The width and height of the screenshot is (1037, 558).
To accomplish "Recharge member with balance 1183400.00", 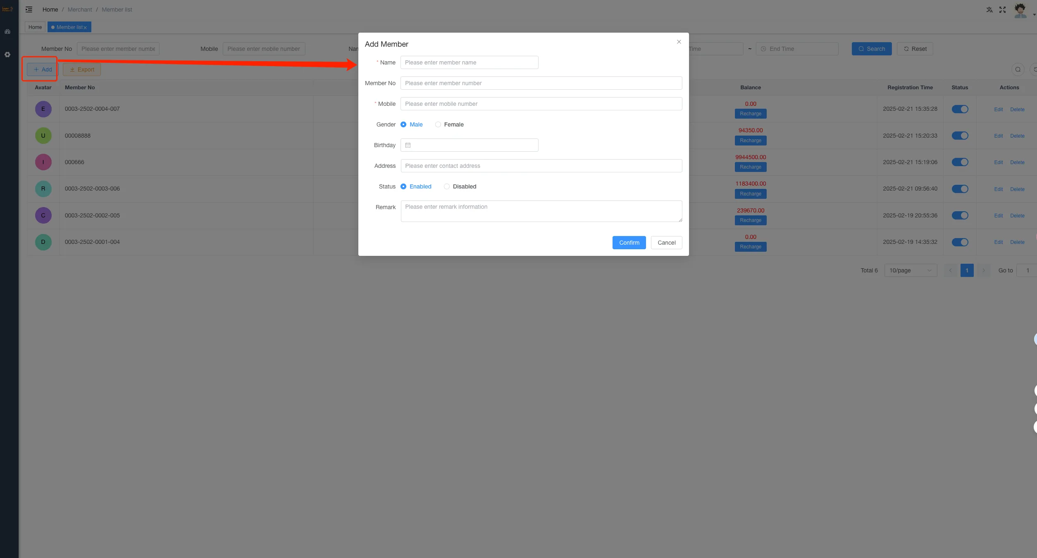I will point(751,194).
